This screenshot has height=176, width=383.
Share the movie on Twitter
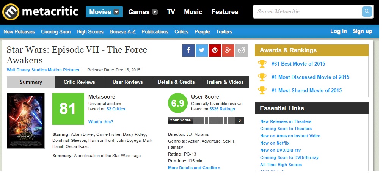coord(201,50)
